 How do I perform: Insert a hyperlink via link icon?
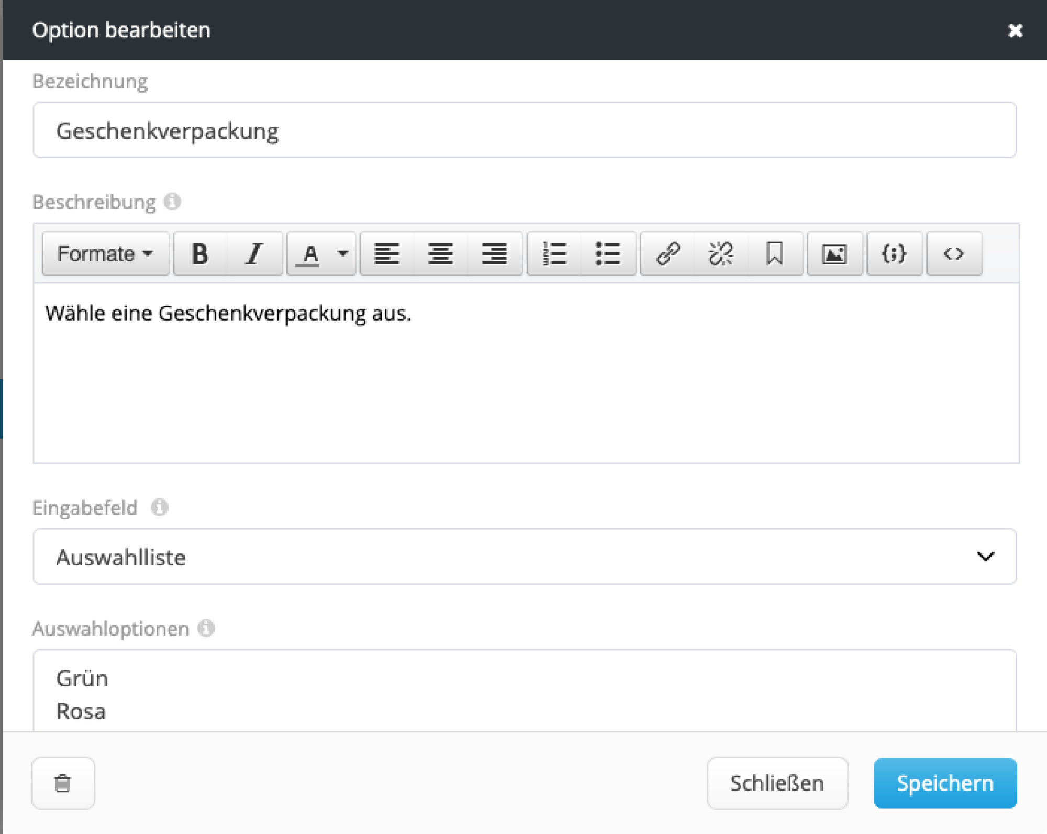(x=668, y=254)
